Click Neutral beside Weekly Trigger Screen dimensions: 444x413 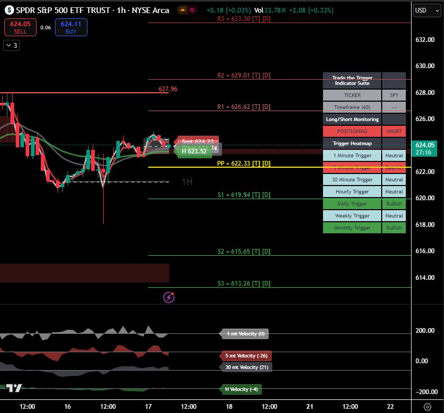[x=394, y=216]
